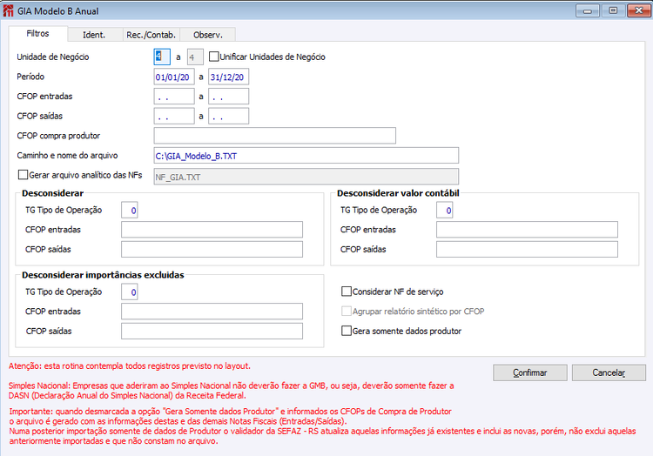Open the Ident. tab
Image resolution: width=653 pixels, height=456 pixels.
click(x=94, y=35)
